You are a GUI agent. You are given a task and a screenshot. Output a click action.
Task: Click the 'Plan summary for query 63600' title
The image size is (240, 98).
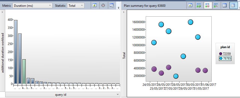coord(145,6)
